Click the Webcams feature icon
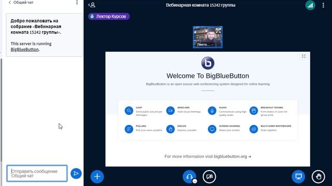The height and width of the screenshot is (186, 332). [171, 111]
